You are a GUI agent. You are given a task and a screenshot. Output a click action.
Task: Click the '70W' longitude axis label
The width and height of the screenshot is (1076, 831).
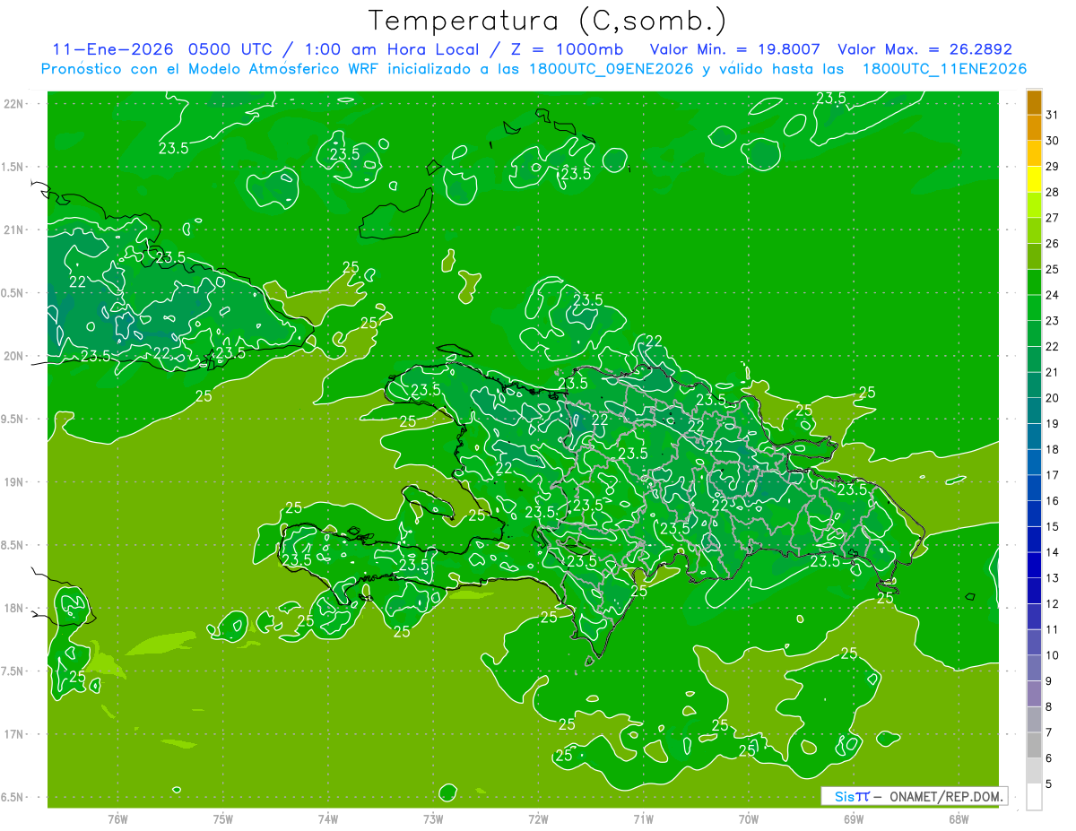749,819
